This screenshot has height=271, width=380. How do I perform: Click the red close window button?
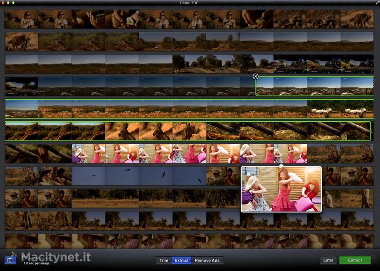click(x=3, y=3)
